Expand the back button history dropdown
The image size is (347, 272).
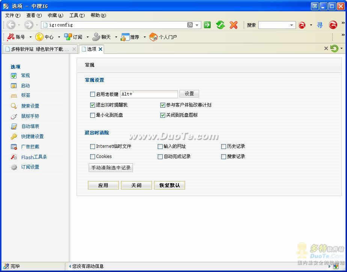pos(19,25)
